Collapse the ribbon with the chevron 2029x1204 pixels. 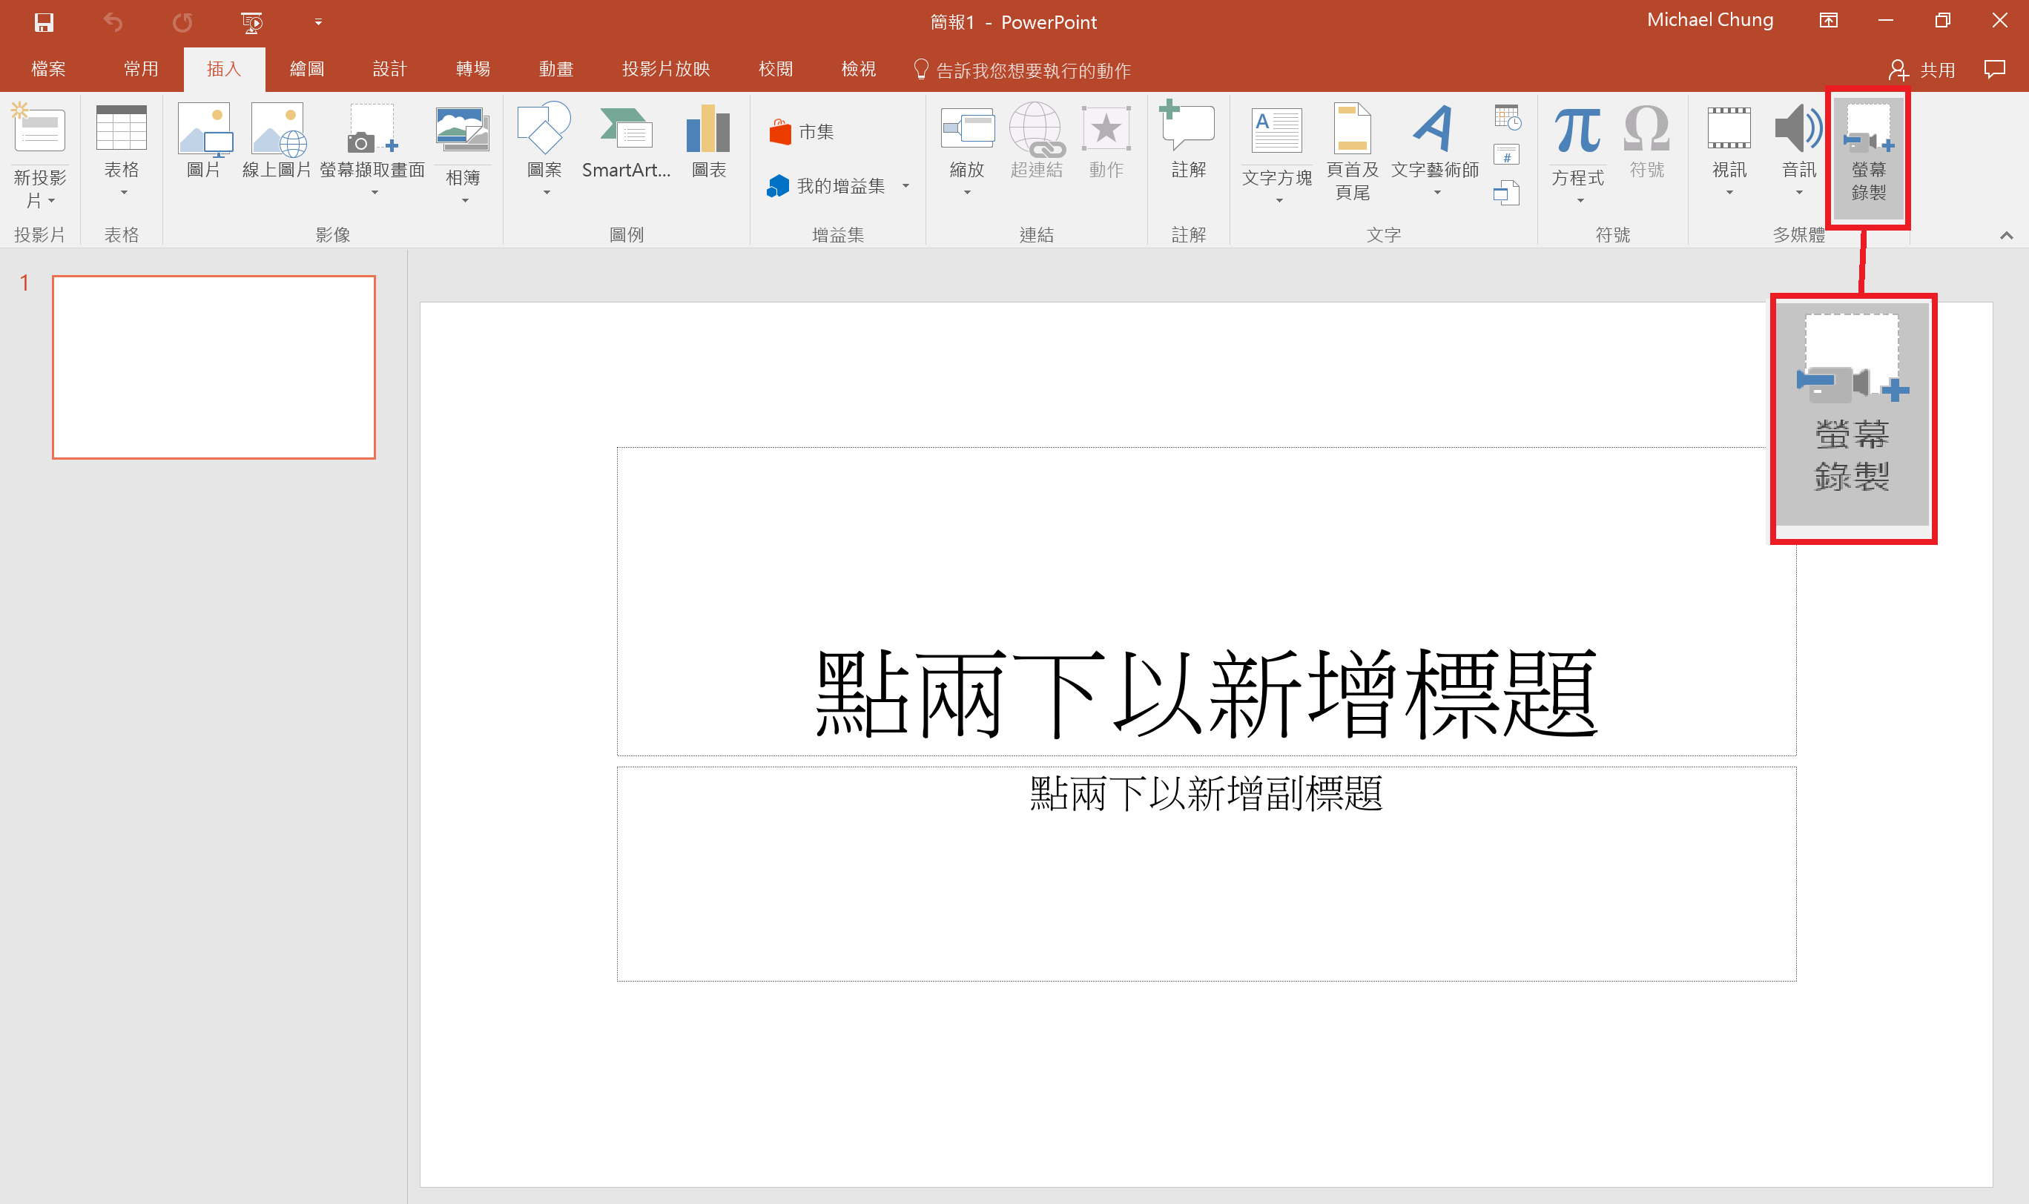pyautogui.click(x=2006, y=235)
